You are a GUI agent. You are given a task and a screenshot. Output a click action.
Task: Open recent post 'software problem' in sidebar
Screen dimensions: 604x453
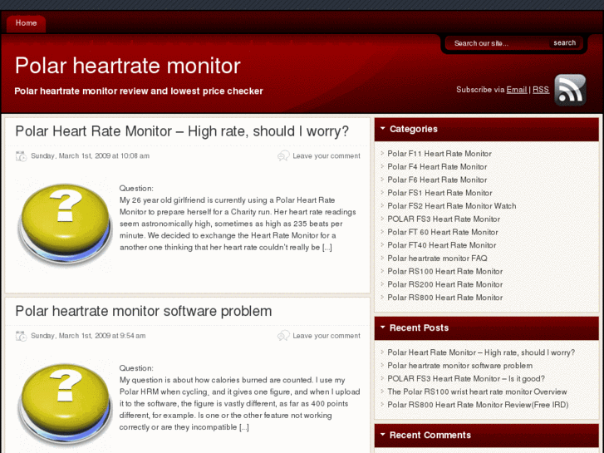[460, 366]
